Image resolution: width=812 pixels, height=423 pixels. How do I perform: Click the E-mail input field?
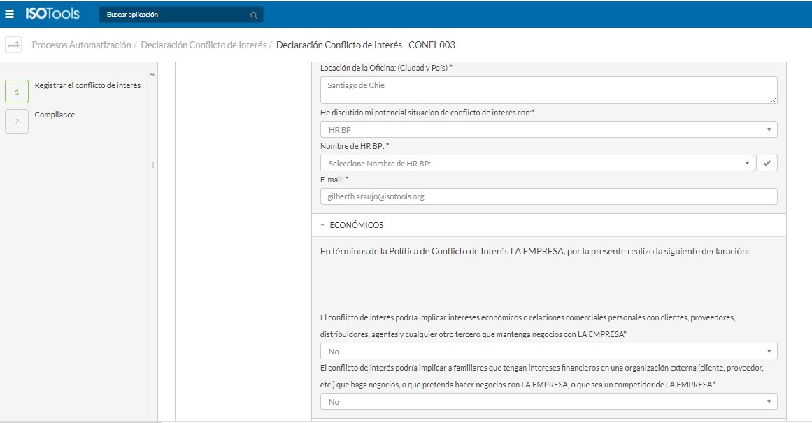(x=548, y=196)
